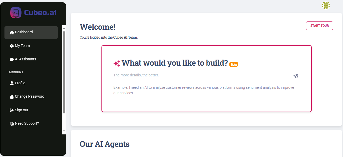Click the Need Support headset icon
This screenshot has width=343, height=157.
tap(12, 124)
